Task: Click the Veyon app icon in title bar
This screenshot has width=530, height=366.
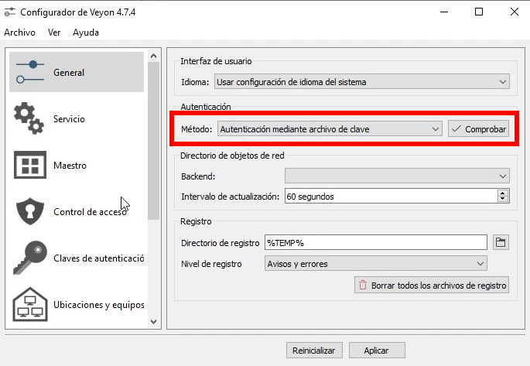Action: pyautogui.click(x=11, y=12)
